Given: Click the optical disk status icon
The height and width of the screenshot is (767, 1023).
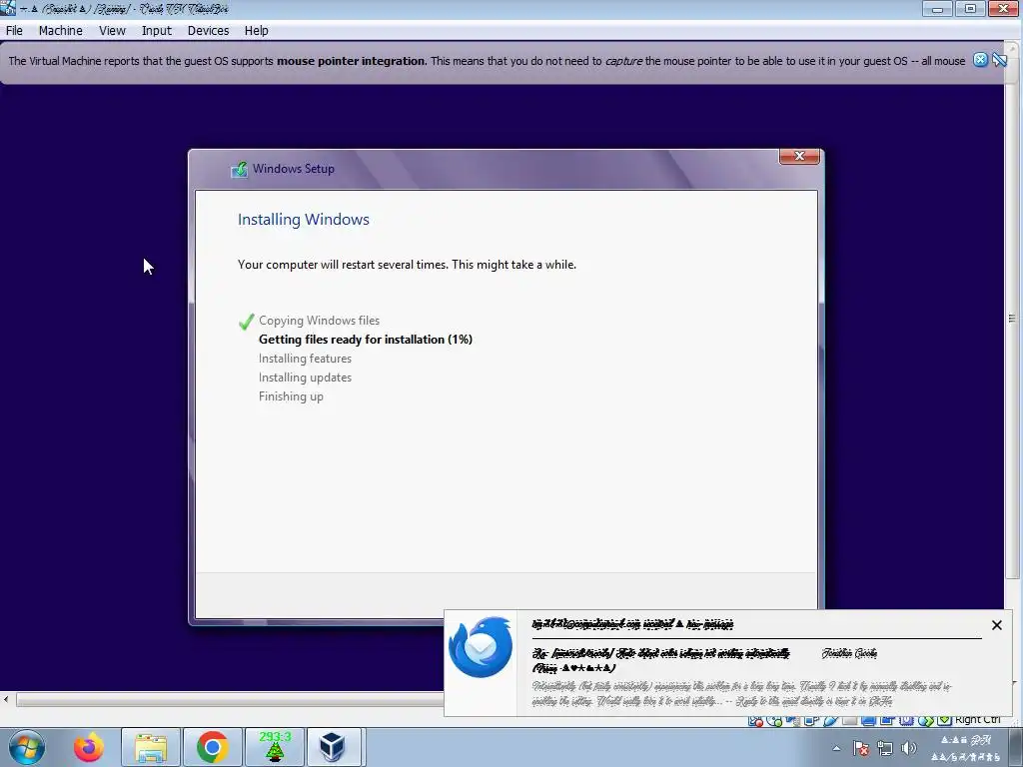Looking at the screenshot, I should click(x=774, y=720).
